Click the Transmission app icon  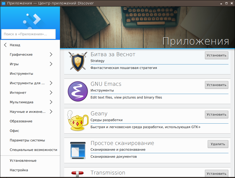(x=78, y=173)
